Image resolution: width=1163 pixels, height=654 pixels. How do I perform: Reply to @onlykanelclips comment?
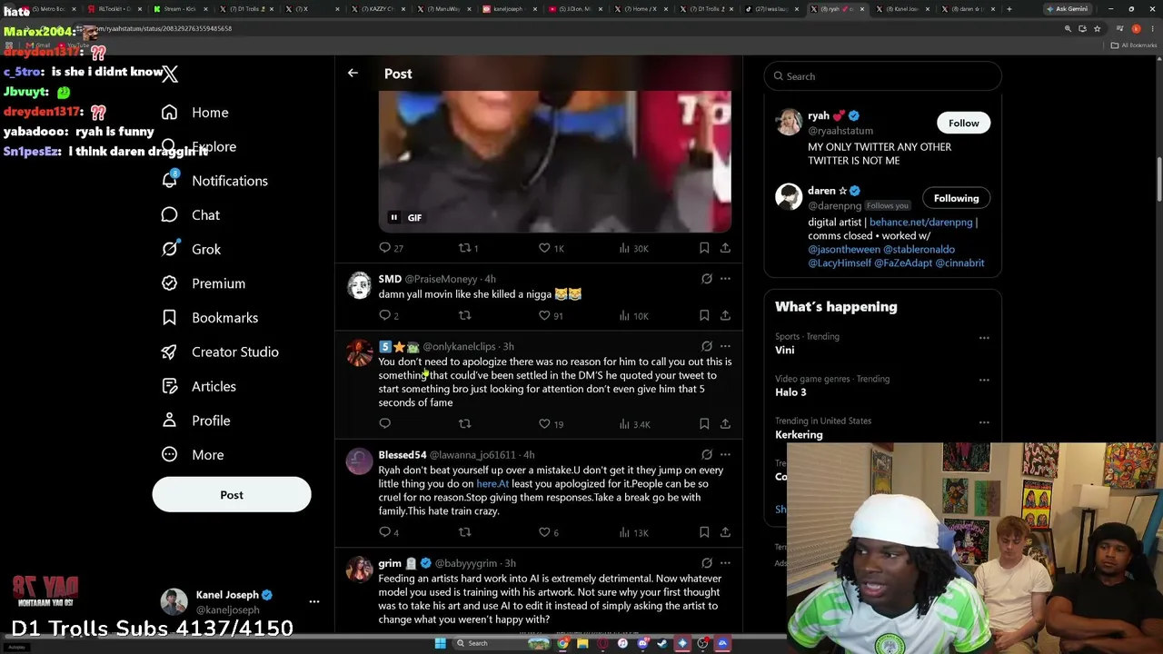point(385,423)
